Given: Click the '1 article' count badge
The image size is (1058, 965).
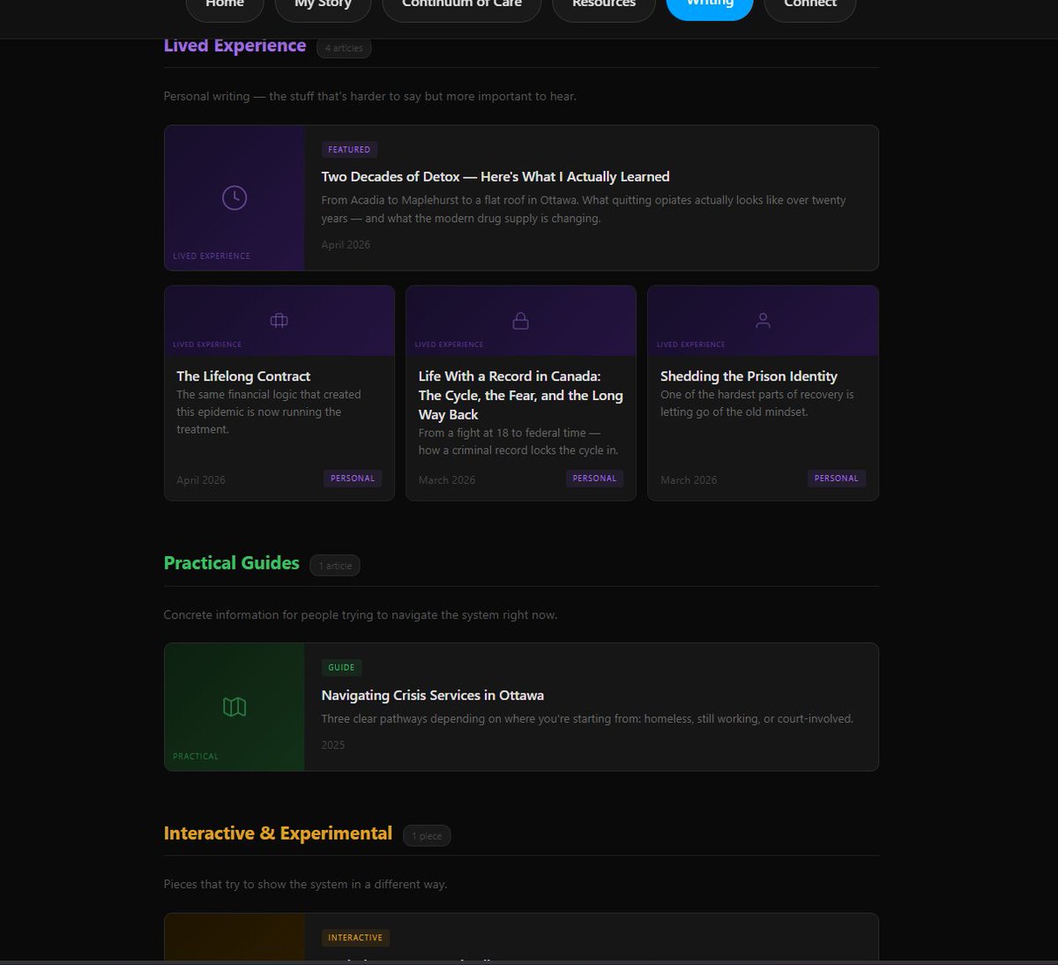Looking at the screenshot, I should (335, 566).
